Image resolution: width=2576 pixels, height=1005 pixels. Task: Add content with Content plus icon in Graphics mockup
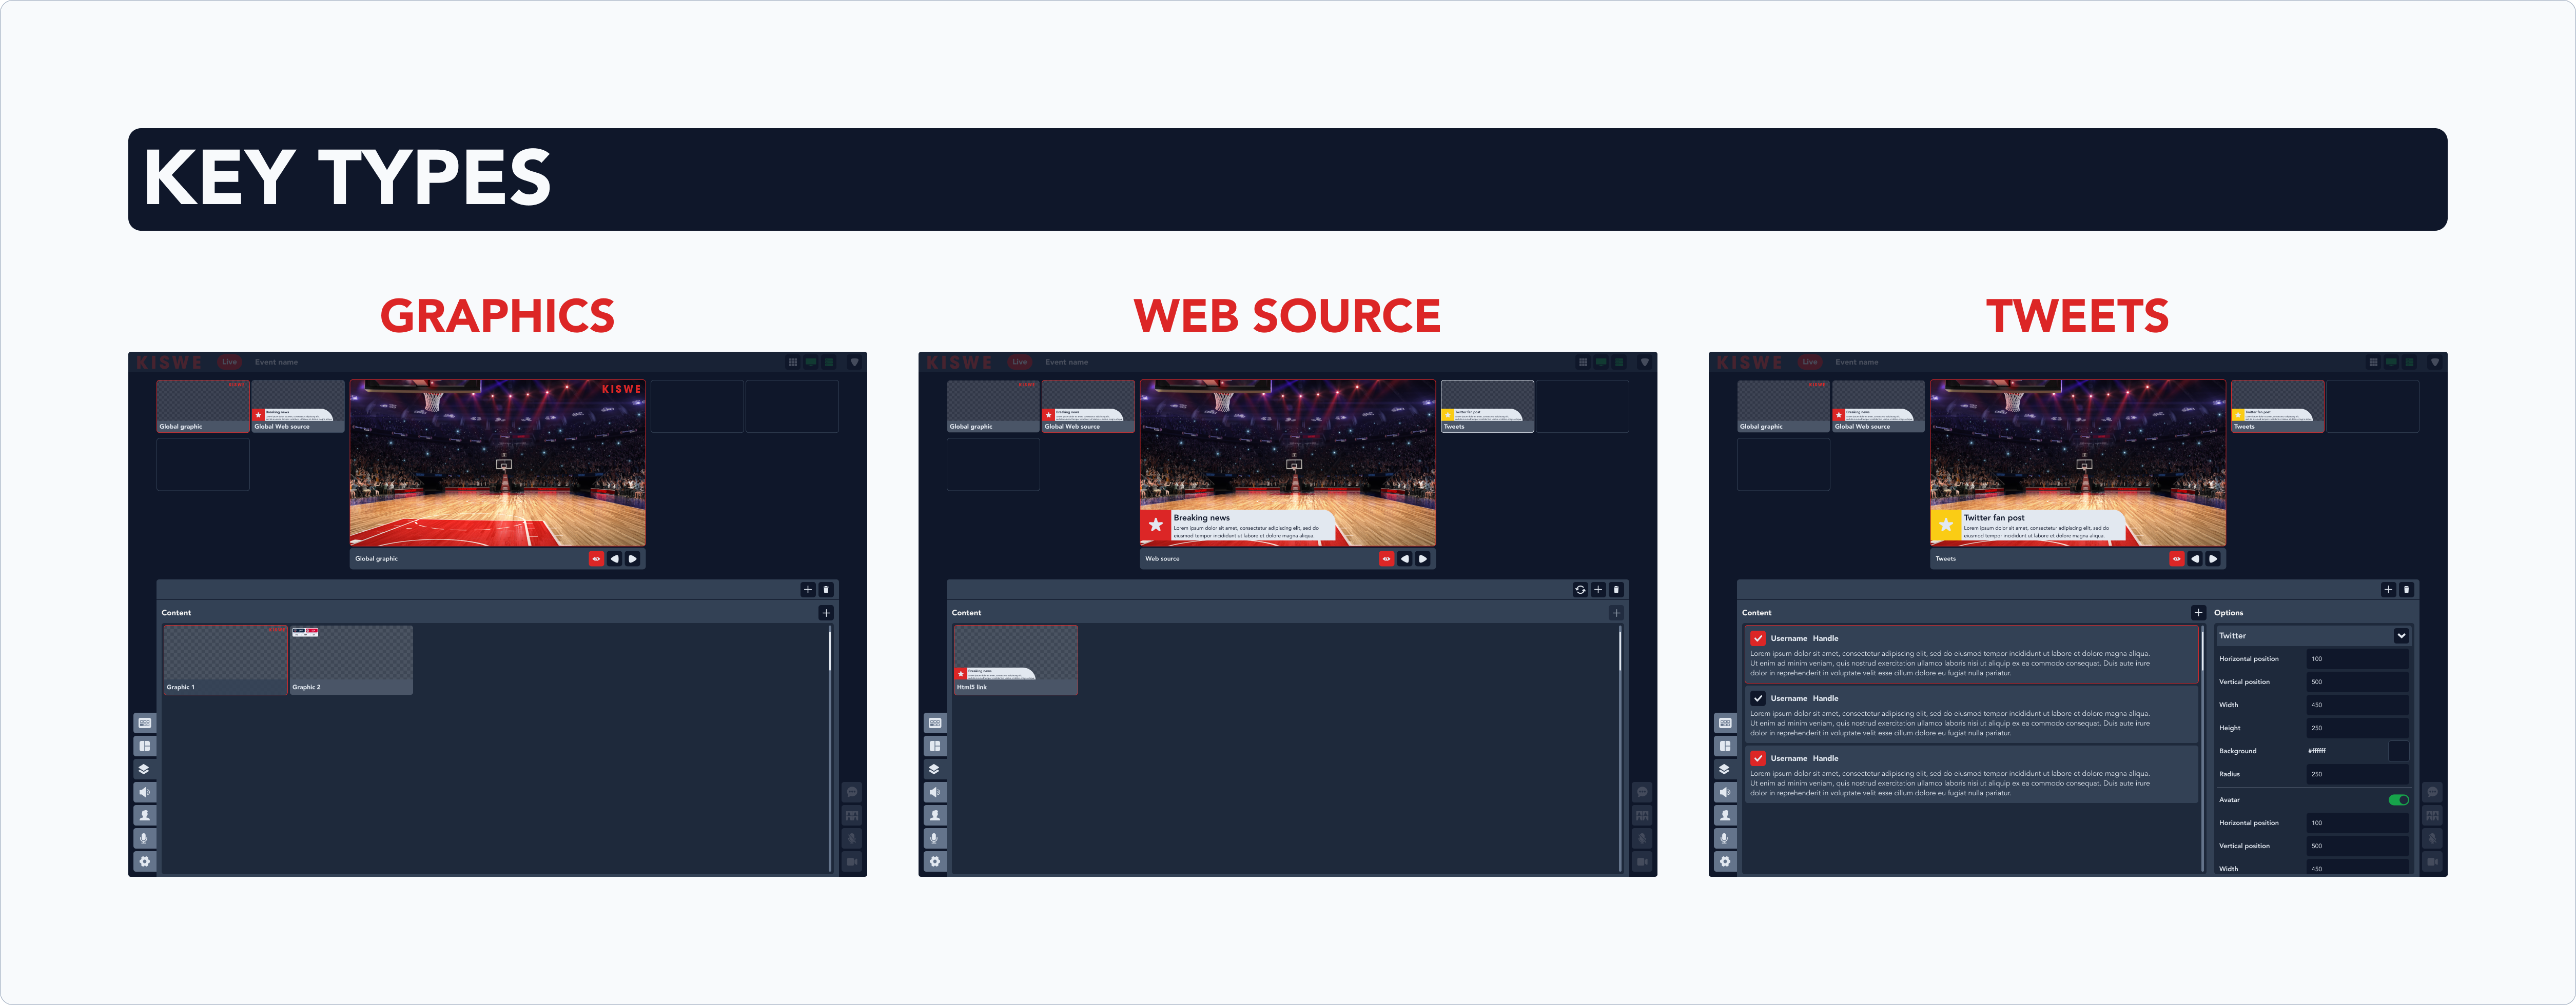[x=826, y=612]
